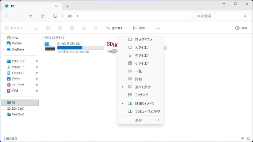Click the Cut scissors icon
The image size is (253, 142).
click(36, 28)
